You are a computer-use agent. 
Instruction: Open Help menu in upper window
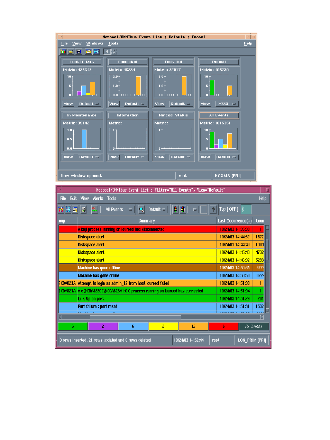click(248, 43)
